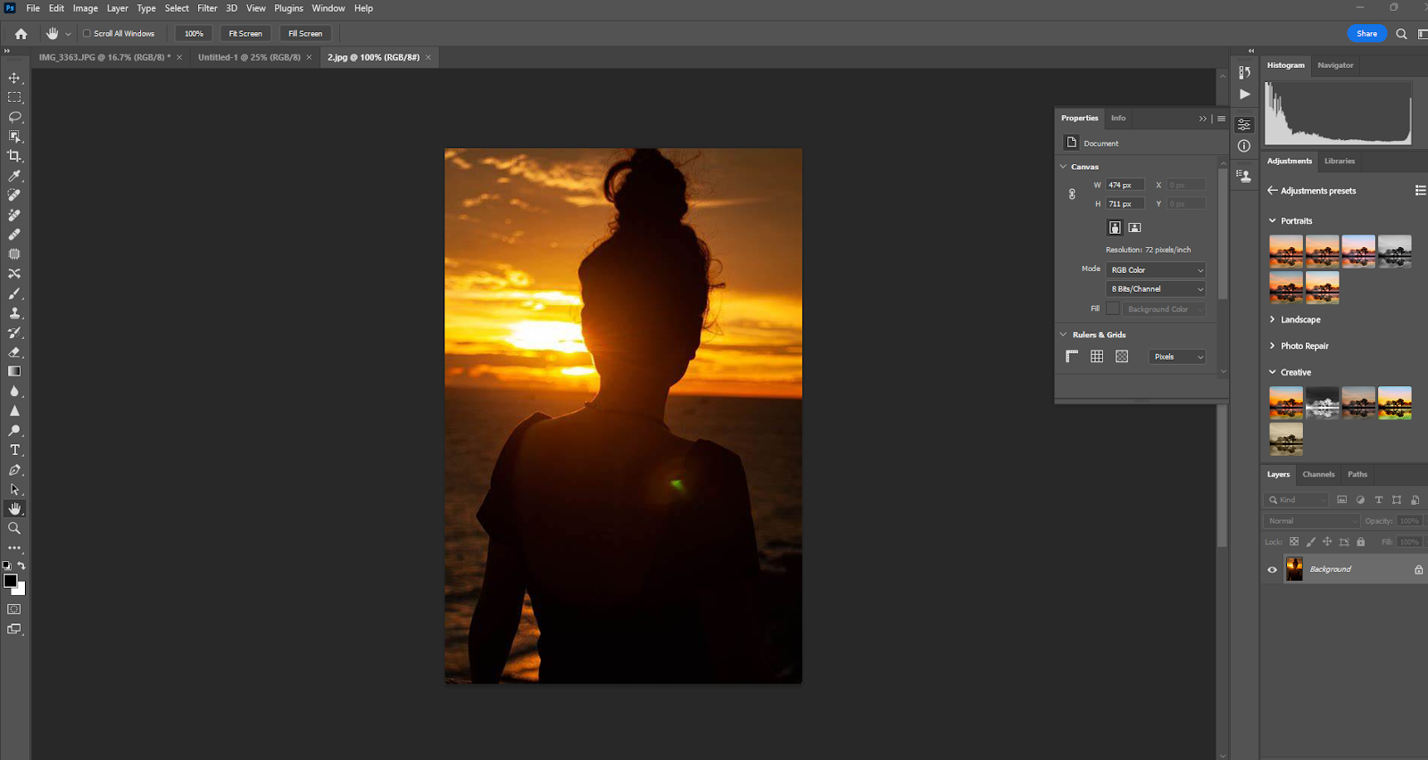Toggle rulers display icon
Viewport: 1428px width, 760px height.
pos(1072,357)
